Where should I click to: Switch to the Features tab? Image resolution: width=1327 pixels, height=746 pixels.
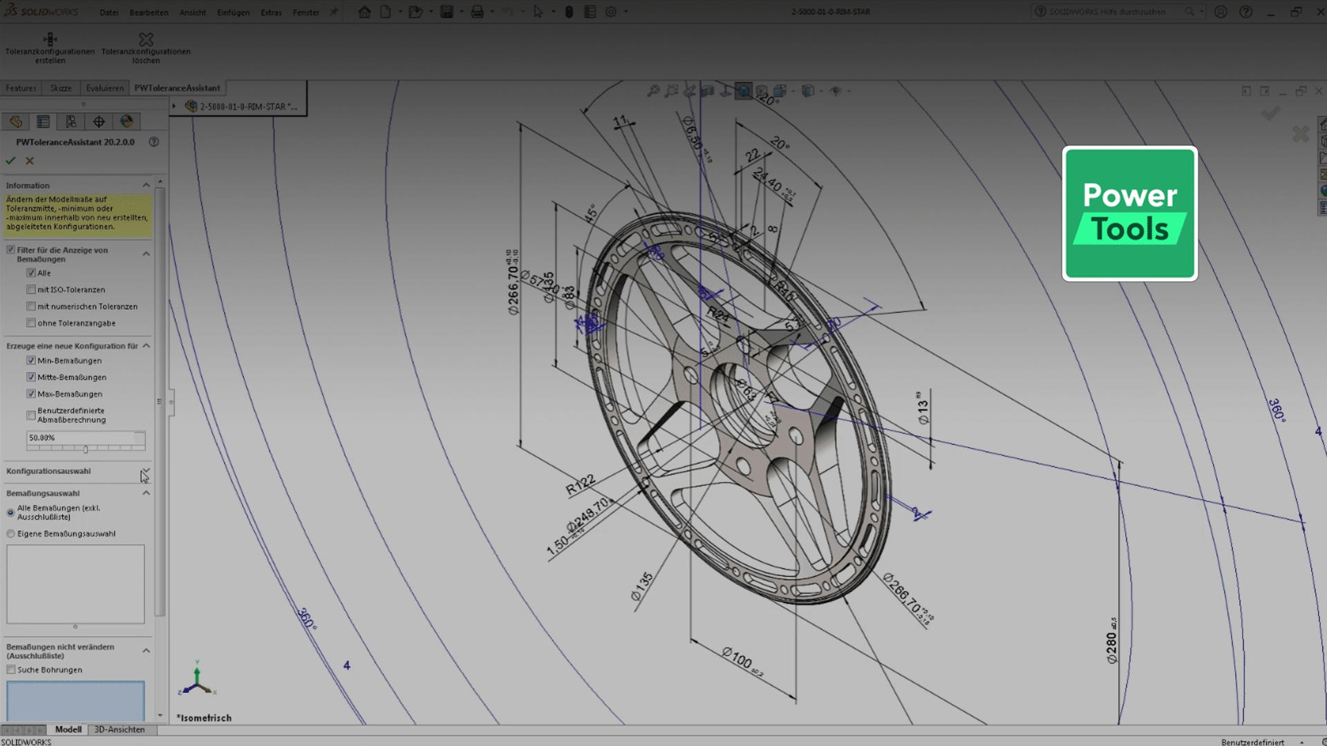coord(21,88)
